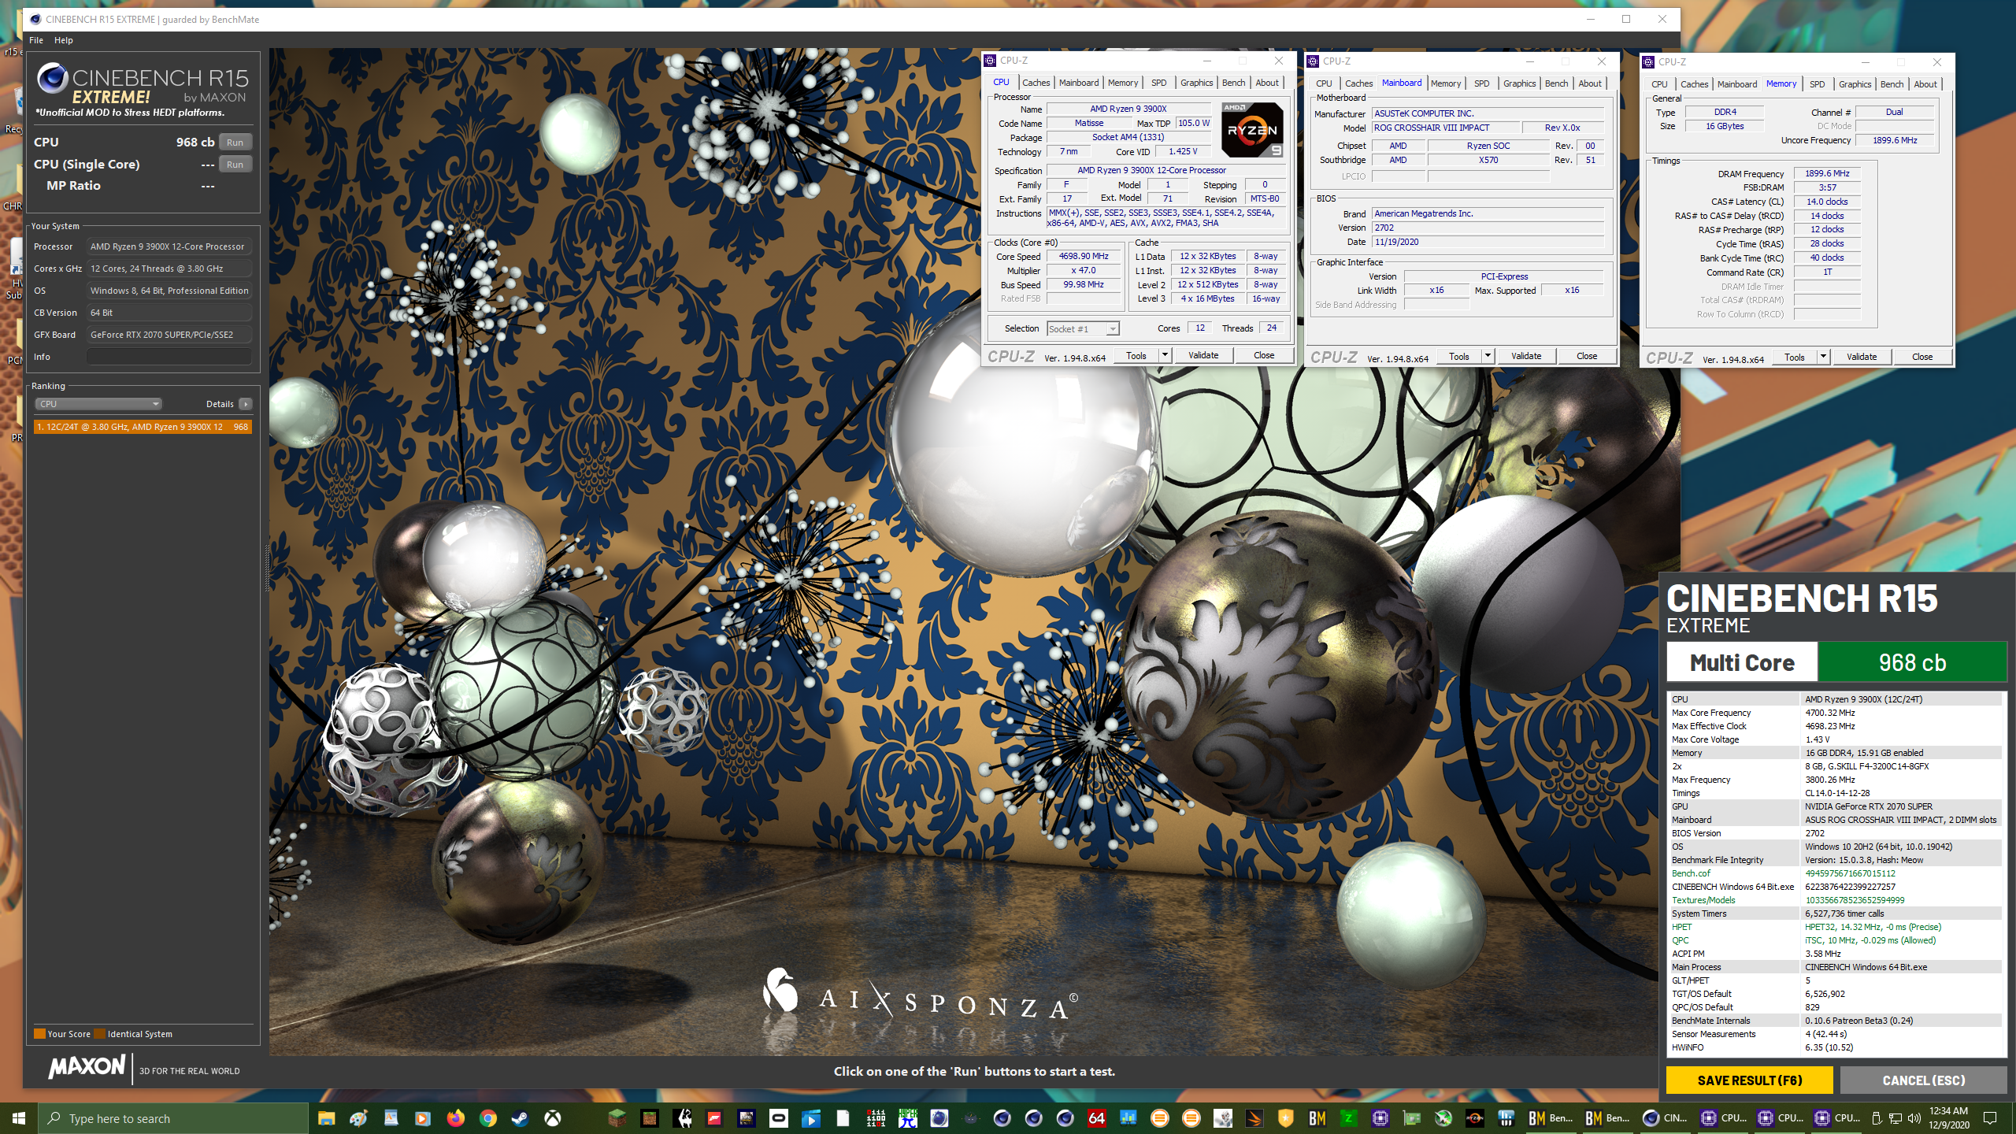Open Google Chrome in the taskbar
This screenshot has height=1134, width=2016.
[487, 1118]
